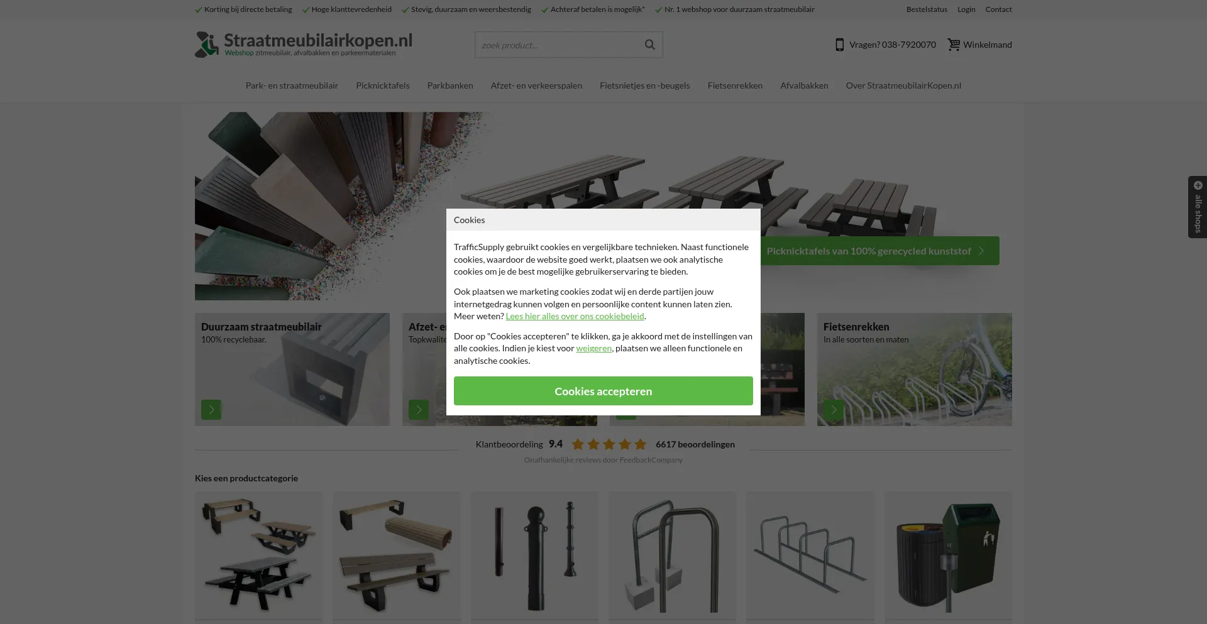Open the Afvalbakken menu item
1207x624 pixels.
(x=804, y=85)
